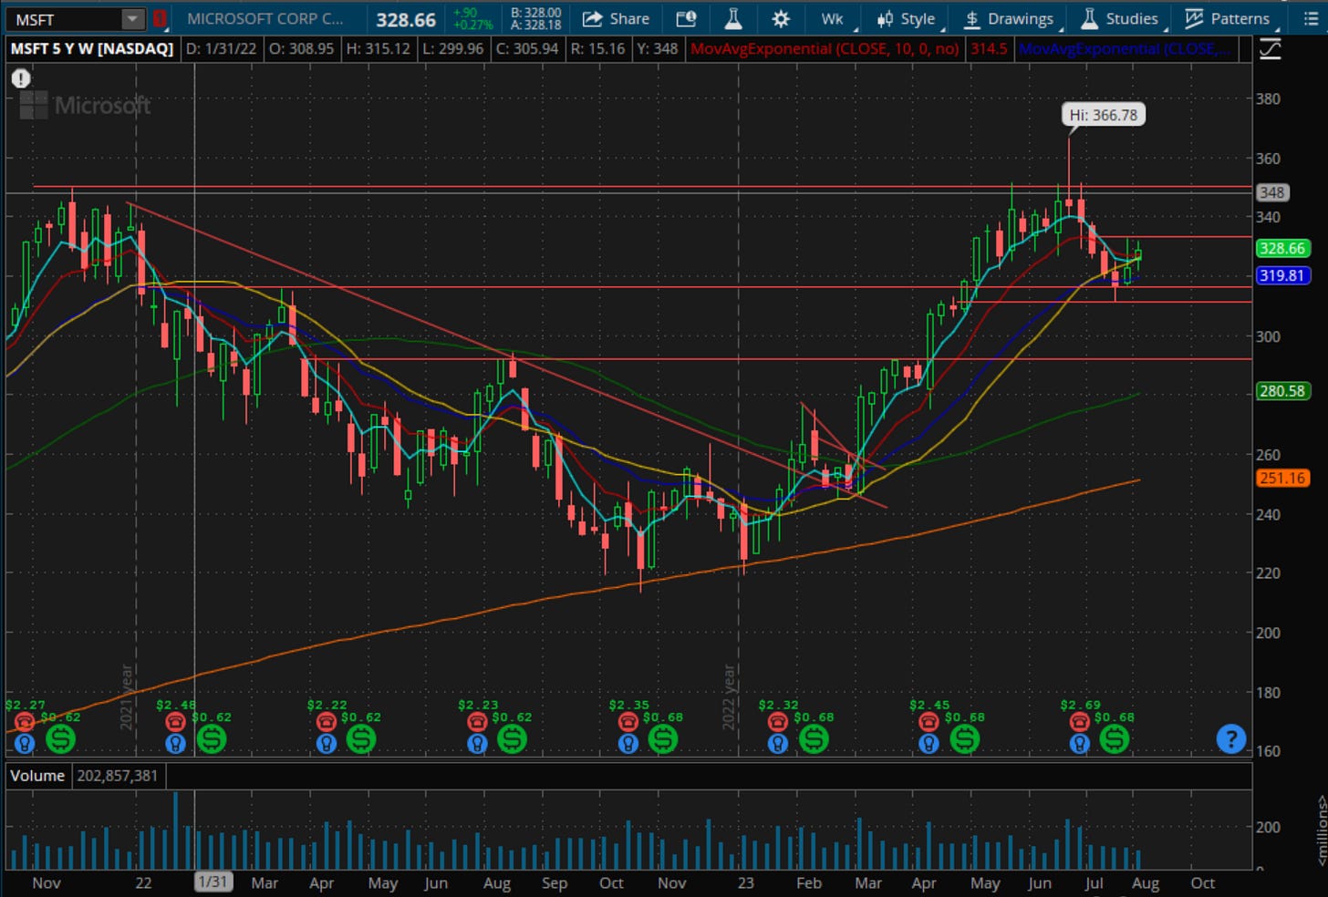Viewport: 1328px width, 897px height.
Task: Click the bid/ask B: 328.00 A: 328.18 quote
Action: (x=536, y=18)
